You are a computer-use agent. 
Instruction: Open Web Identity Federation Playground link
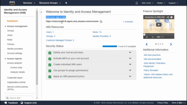pos(154,65)
